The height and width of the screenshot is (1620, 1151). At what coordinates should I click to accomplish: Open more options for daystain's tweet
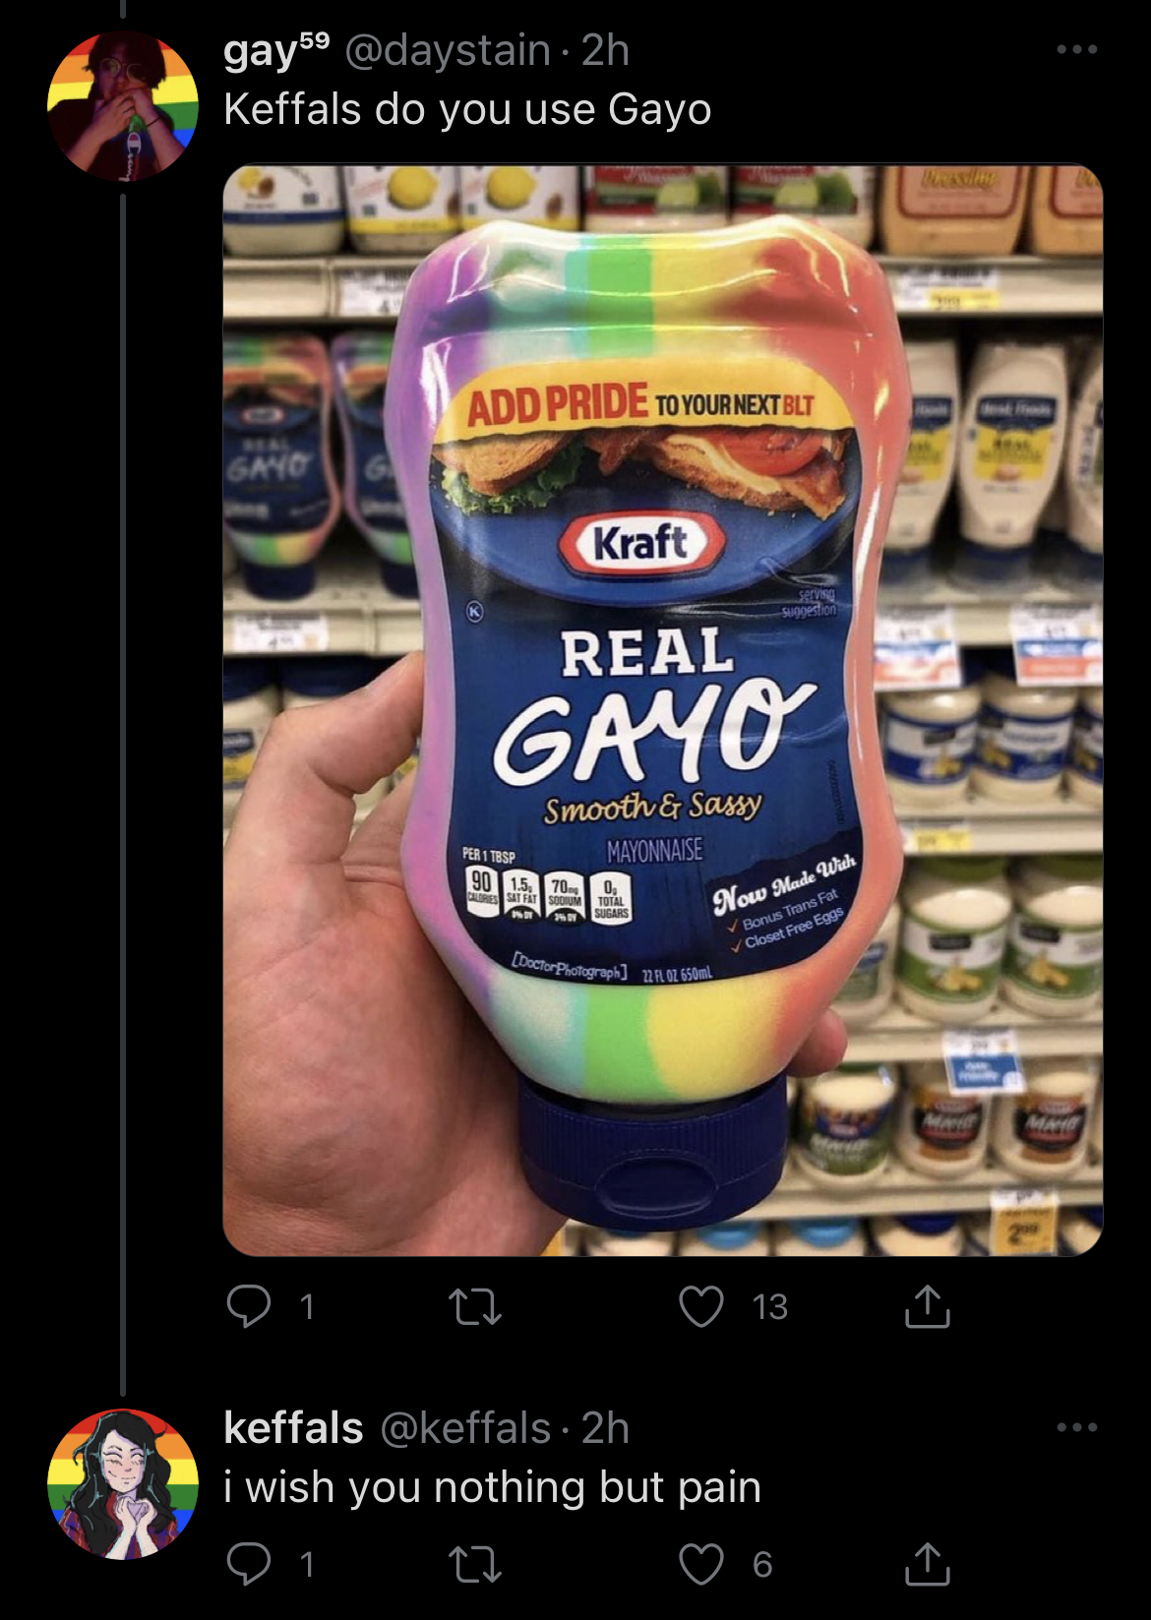pos(1077,49)
